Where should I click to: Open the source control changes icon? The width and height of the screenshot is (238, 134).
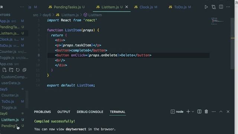213,7
